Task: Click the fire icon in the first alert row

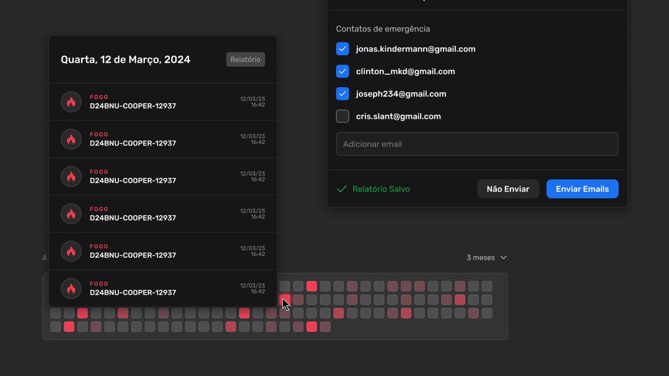Action: click(71, 102)
